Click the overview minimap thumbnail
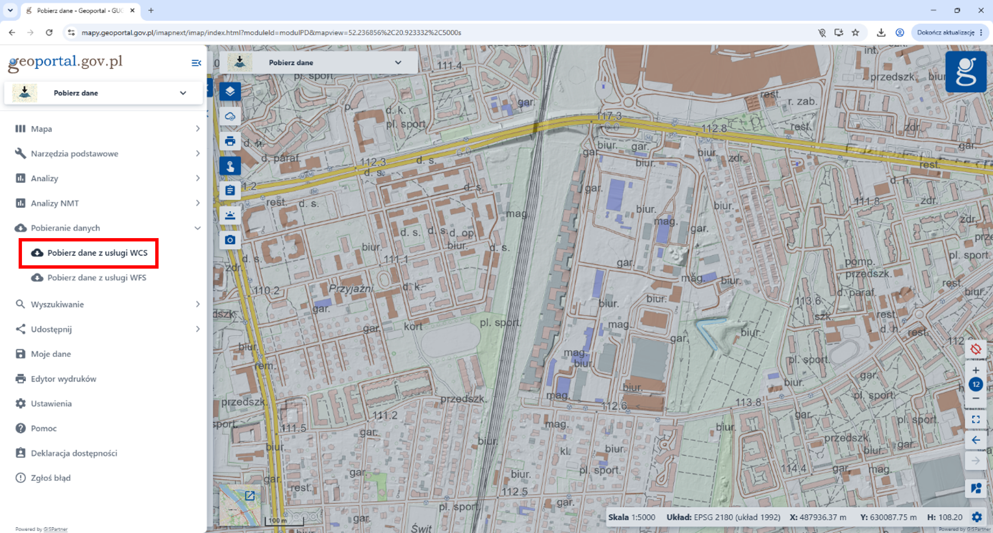 pyautogui.click(x=240, y=505)
